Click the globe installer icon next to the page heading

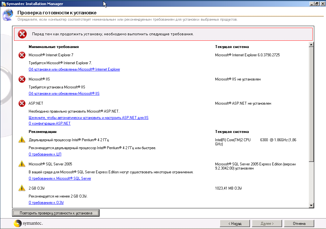tap(8, 15)
